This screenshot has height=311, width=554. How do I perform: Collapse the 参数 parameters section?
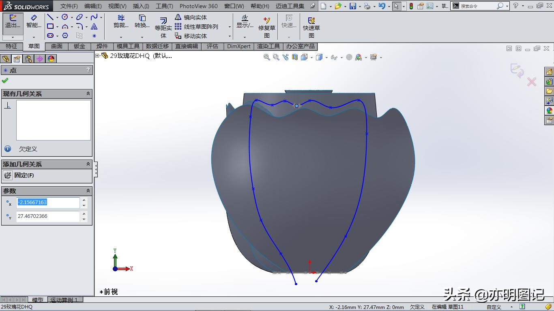pos(88,190)
